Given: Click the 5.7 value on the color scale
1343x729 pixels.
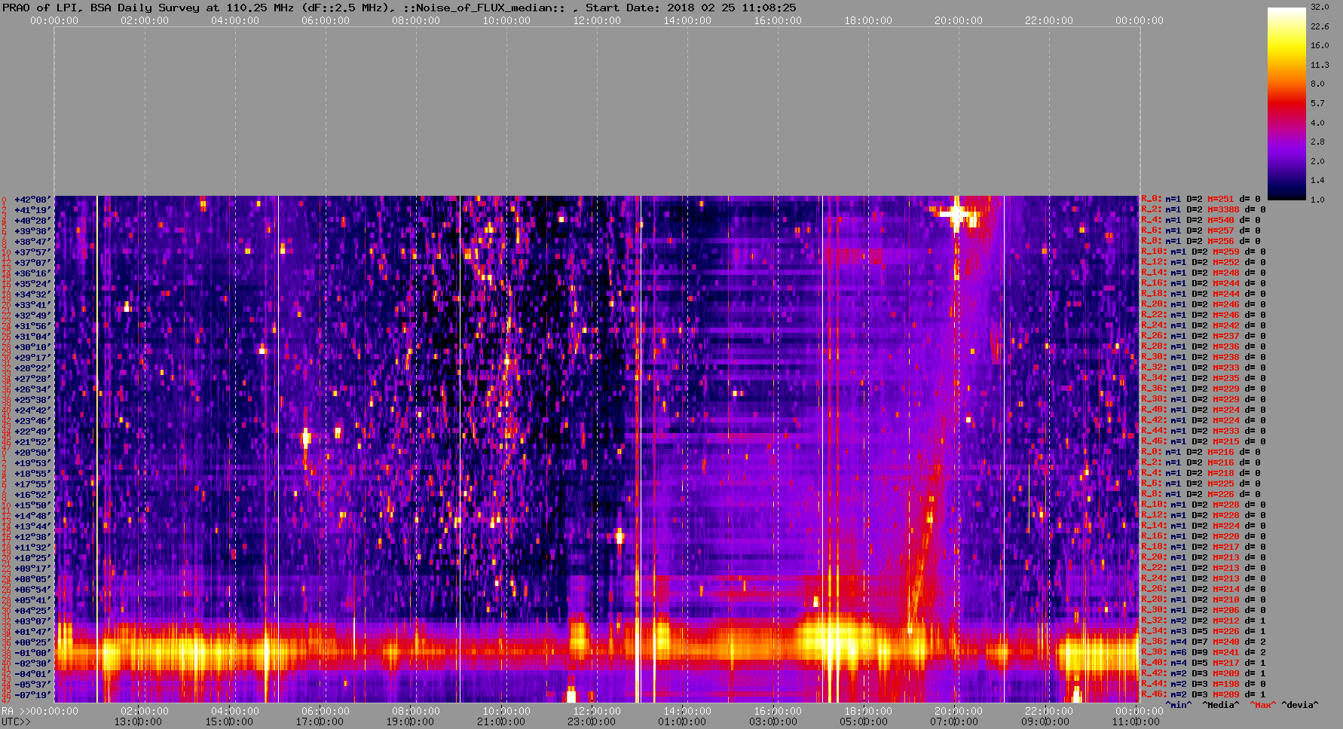Looking at the screenshot, I should tap(1317, 104).
